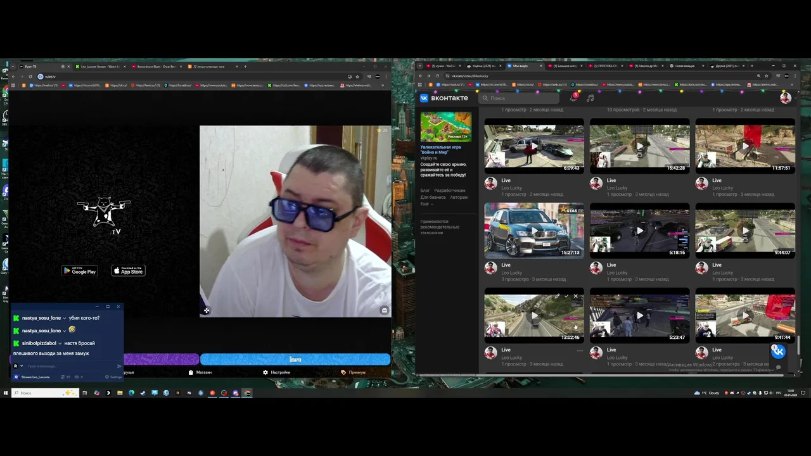
Task: Open left browser tab search chevron
Action: pyautogui.click(x=13, y=66)
